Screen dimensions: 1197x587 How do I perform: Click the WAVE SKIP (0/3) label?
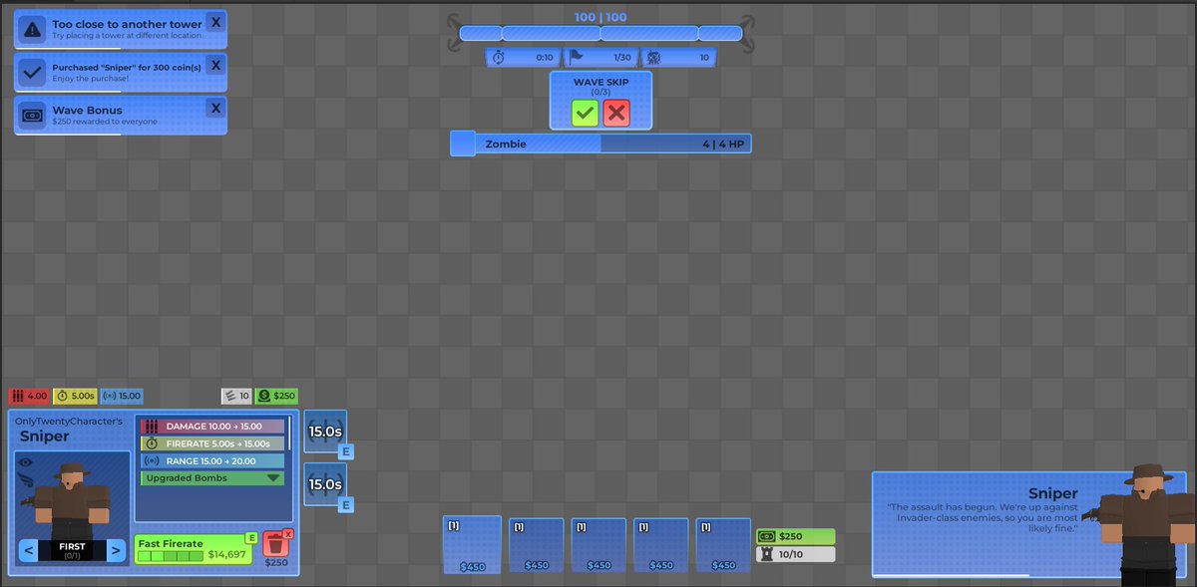click(x=600, y=86)
